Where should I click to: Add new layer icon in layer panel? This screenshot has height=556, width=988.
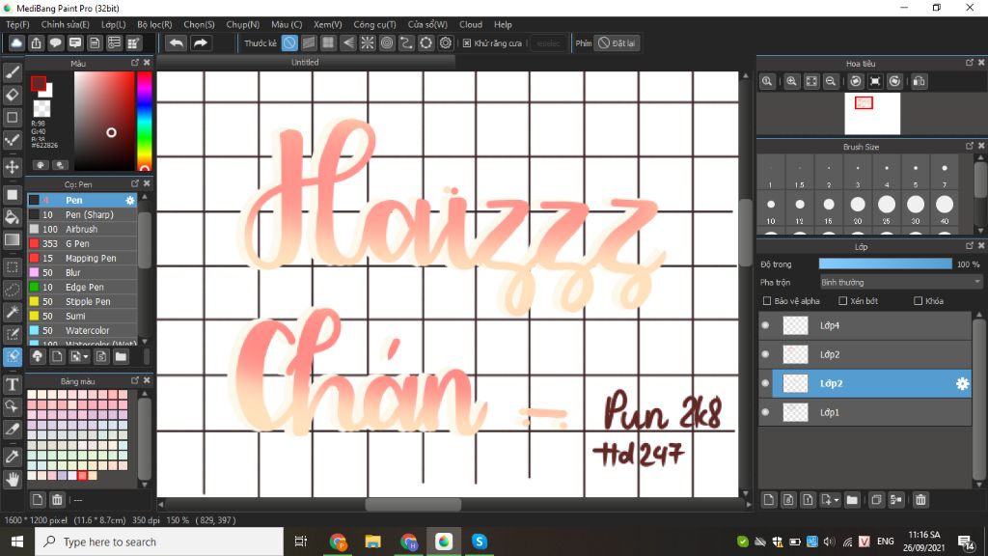pyautogui.click(x=769, y=500)
